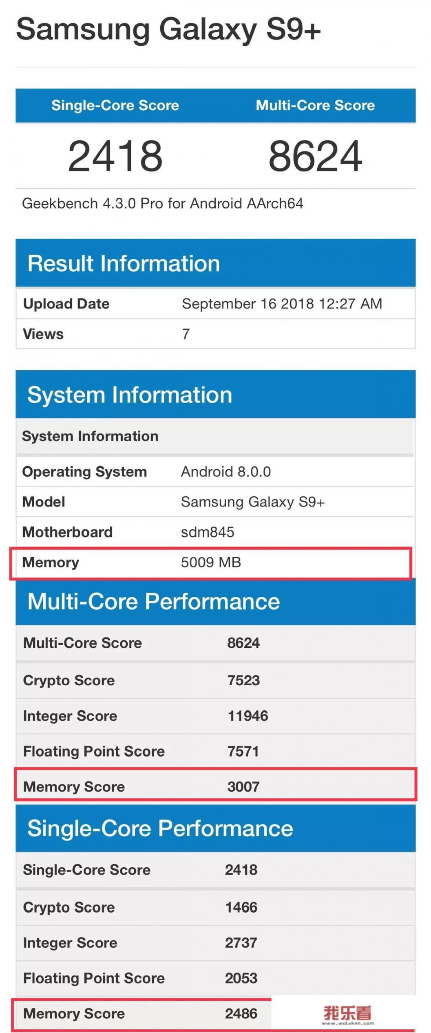Click the Upload Date row value

tap(281, 304)
